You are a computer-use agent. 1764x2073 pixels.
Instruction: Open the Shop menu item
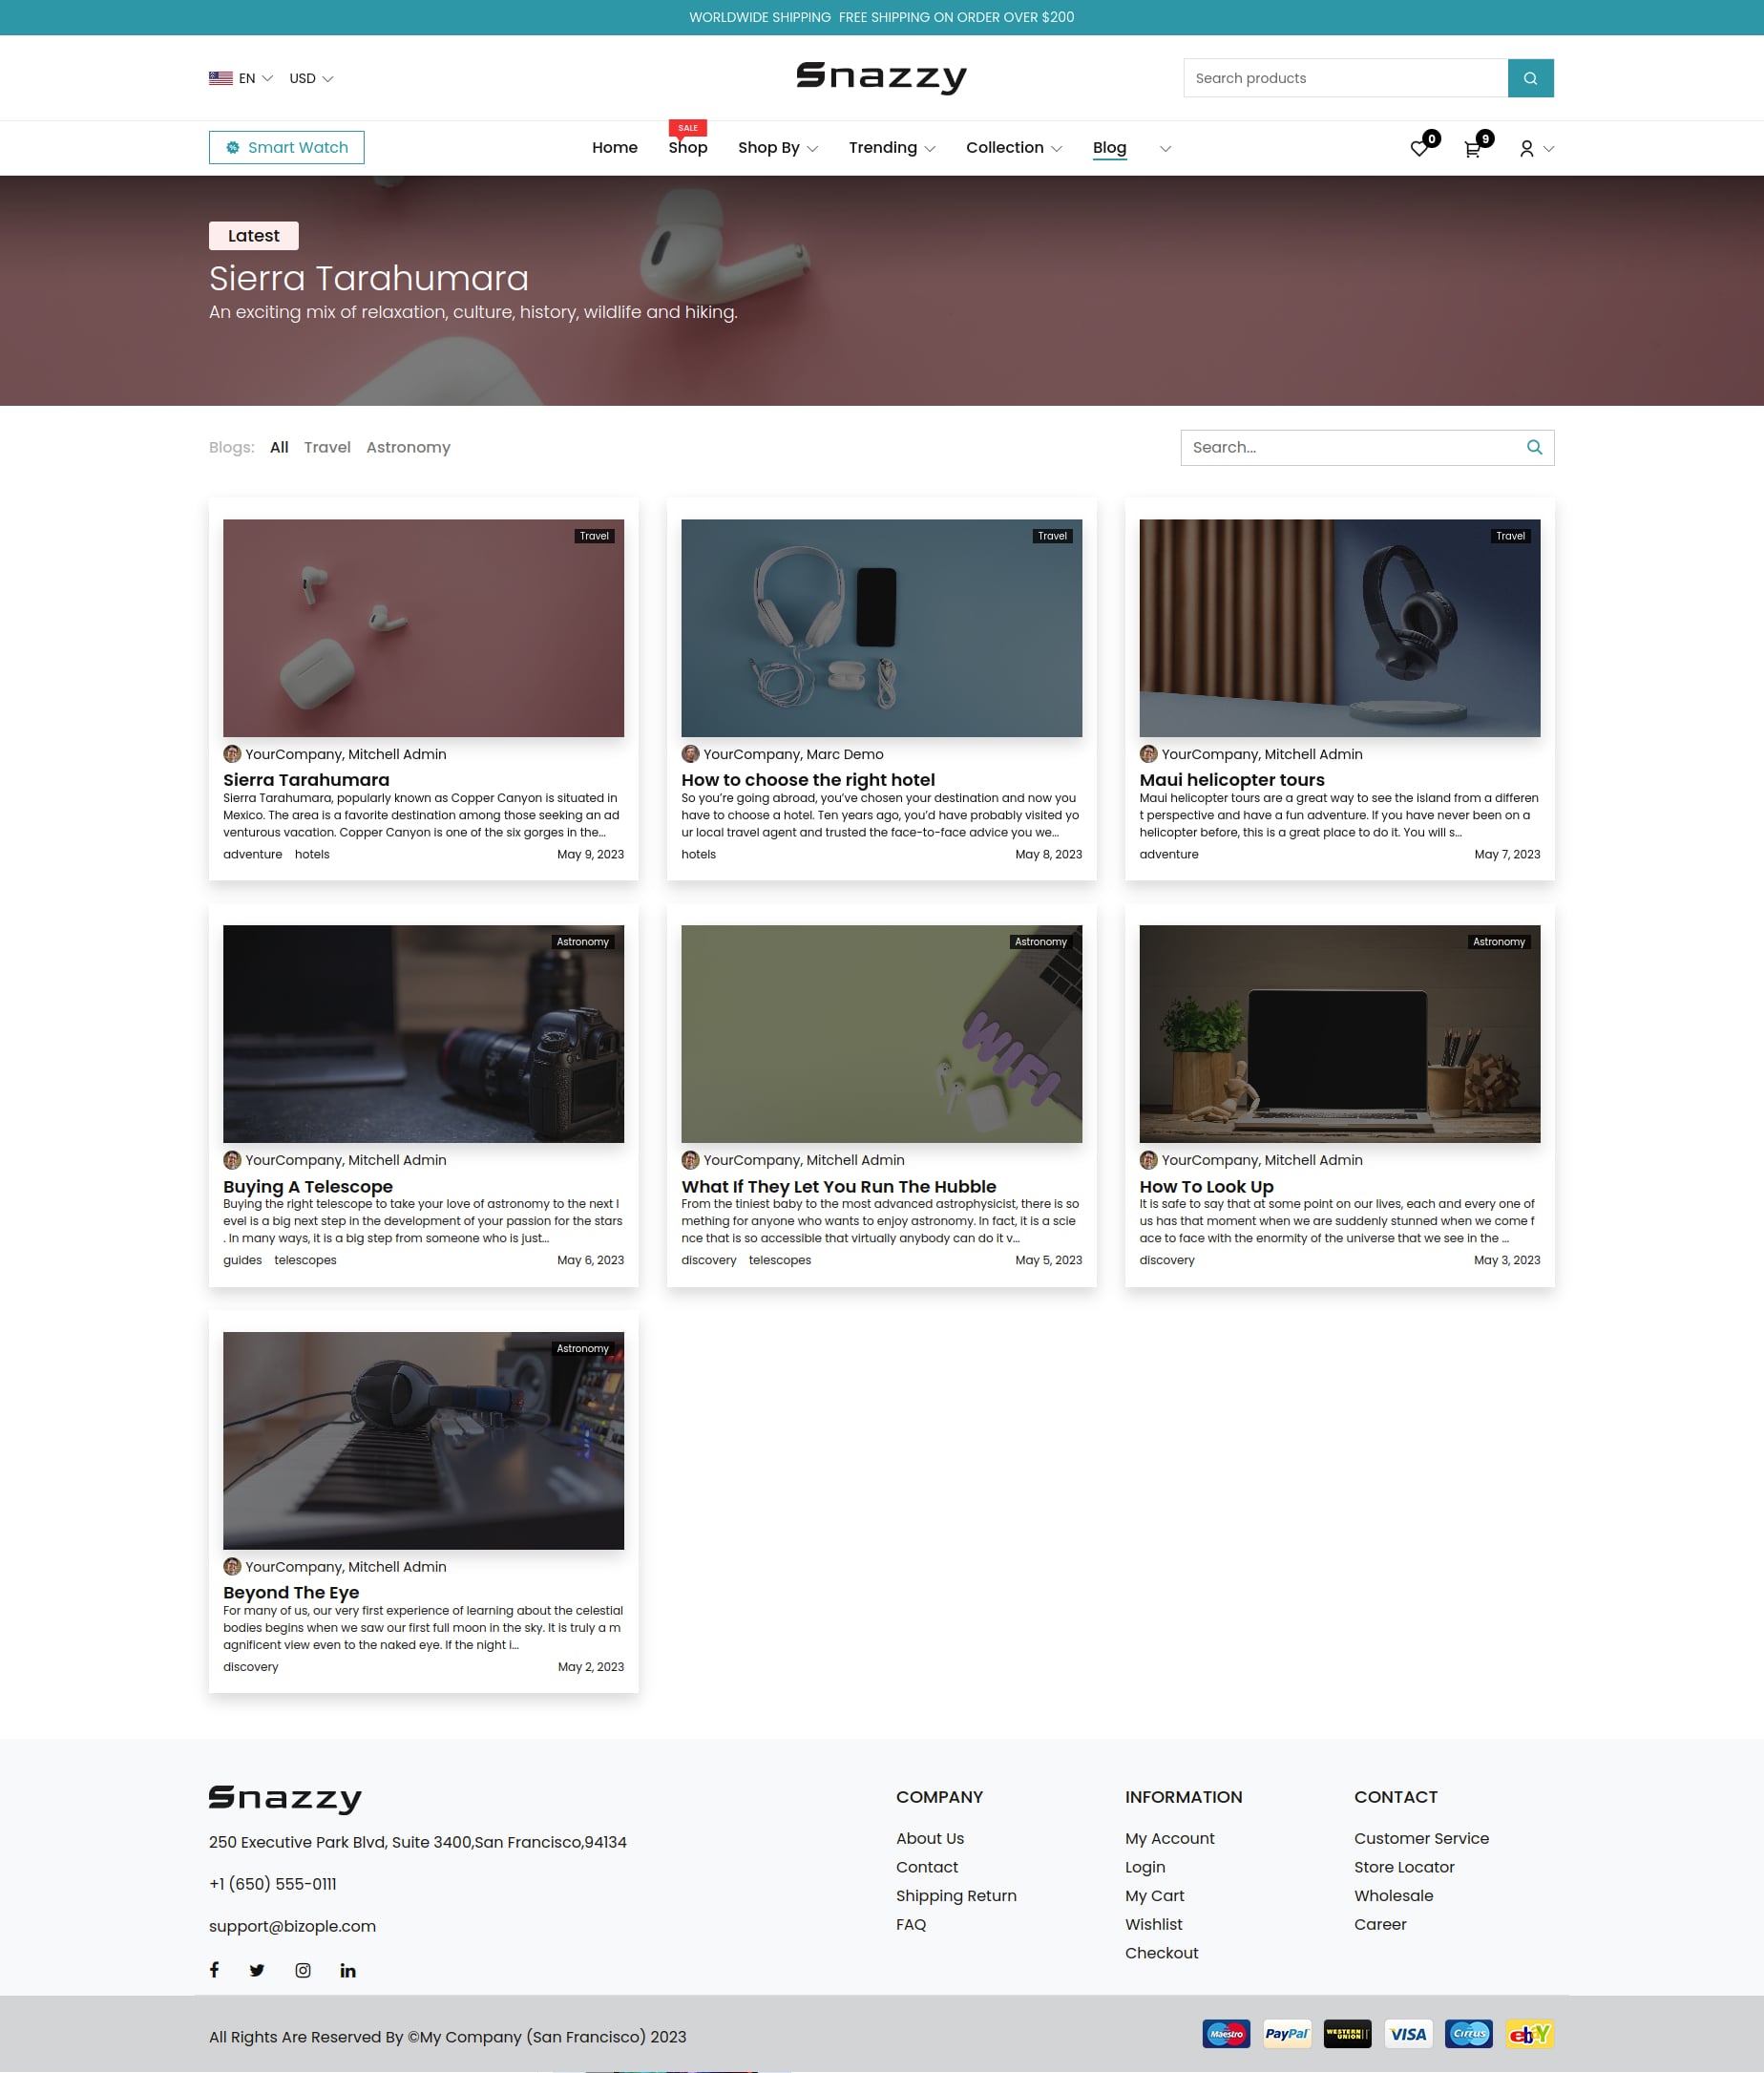click(688, 148)
